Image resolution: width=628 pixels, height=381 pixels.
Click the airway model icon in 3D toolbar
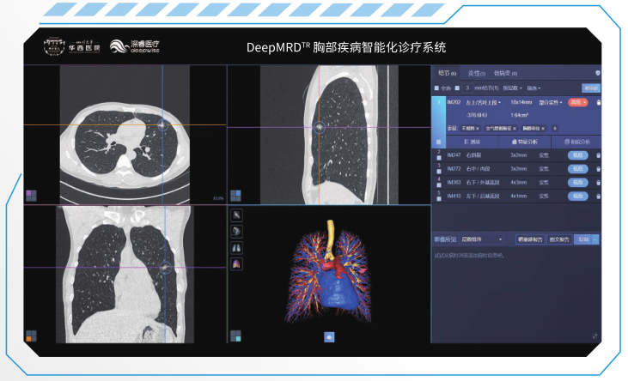pos(237,232)
